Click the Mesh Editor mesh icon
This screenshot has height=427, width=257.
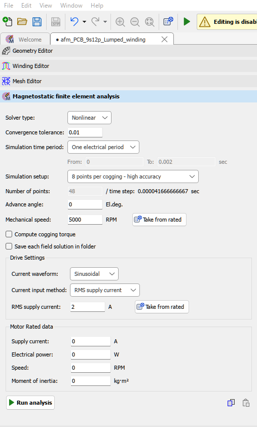click(x=6, y=81)
